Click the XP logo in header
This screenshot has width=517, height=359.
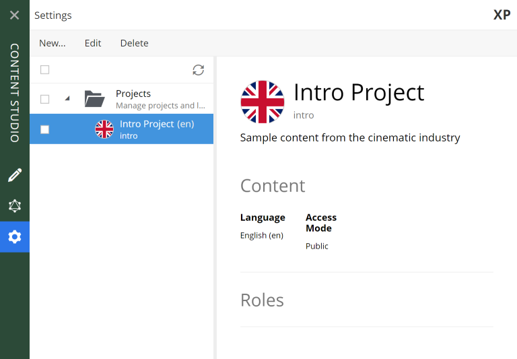pos(502,15)
